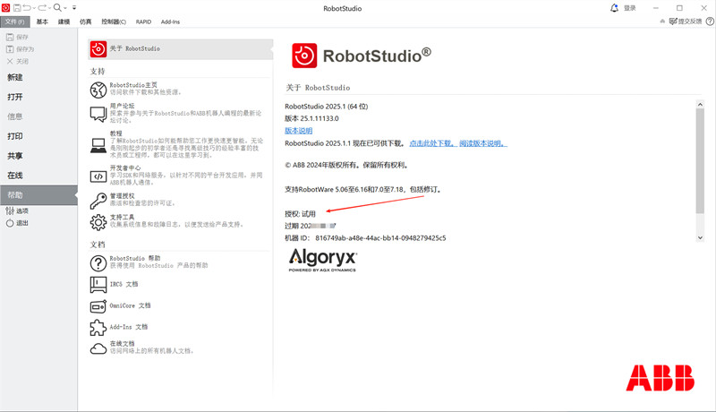Switch to the 控制器(C) ribbon tab
This screenshot has width=716, height=412.
pos(114,21)
